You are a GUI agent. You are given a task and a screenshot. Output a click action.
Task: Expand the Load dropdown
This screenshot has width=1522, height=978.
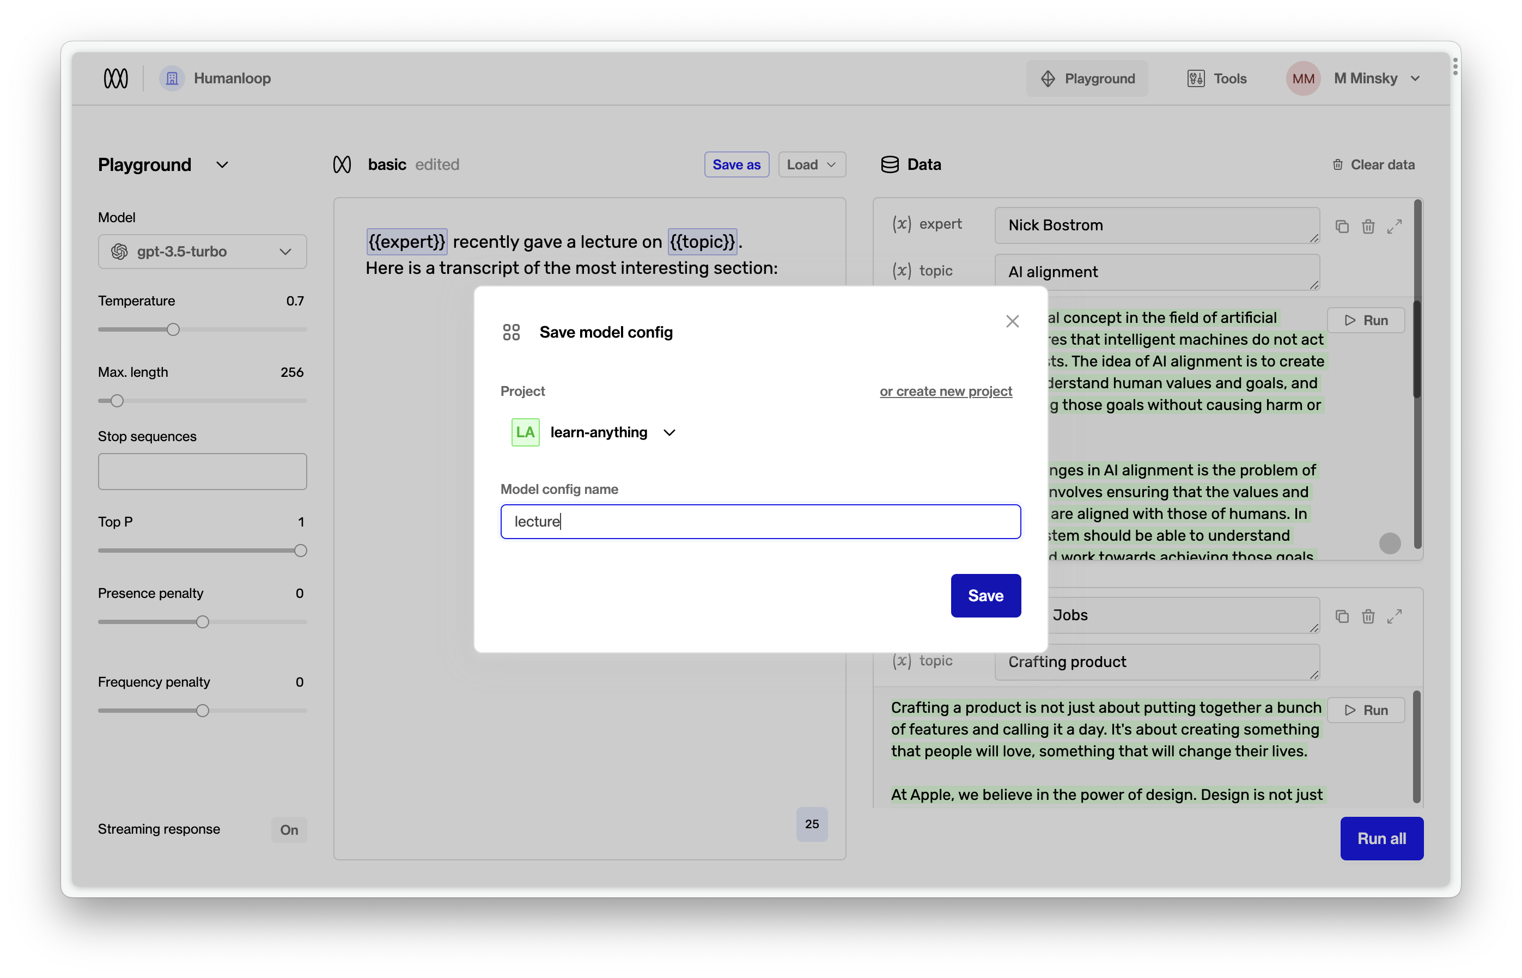(x=811, y=164)
